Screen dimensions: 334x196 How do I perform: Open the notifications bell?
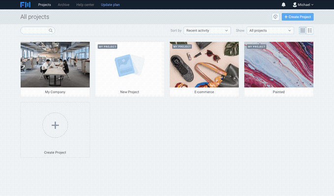click(283, 5)
